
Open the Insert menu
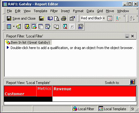coord(65,11)
